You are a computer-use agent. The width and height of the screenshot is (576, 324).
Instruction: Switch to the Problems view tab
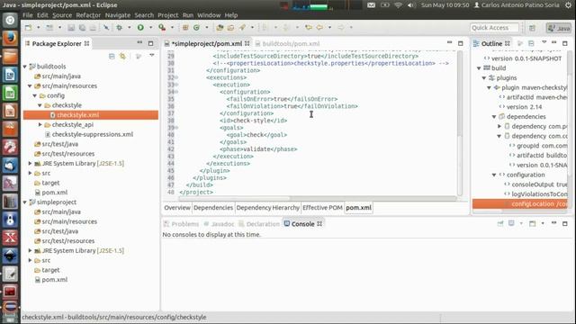pos(182,224)
